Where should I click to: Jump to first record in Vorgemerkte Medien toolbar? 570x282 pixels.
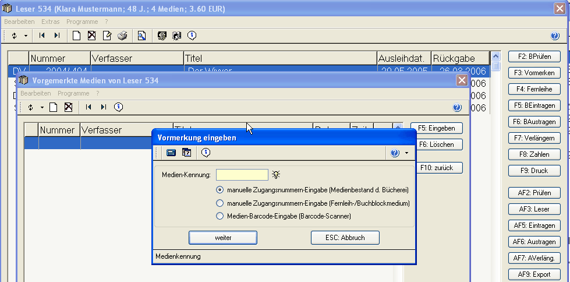click(88, 107)
